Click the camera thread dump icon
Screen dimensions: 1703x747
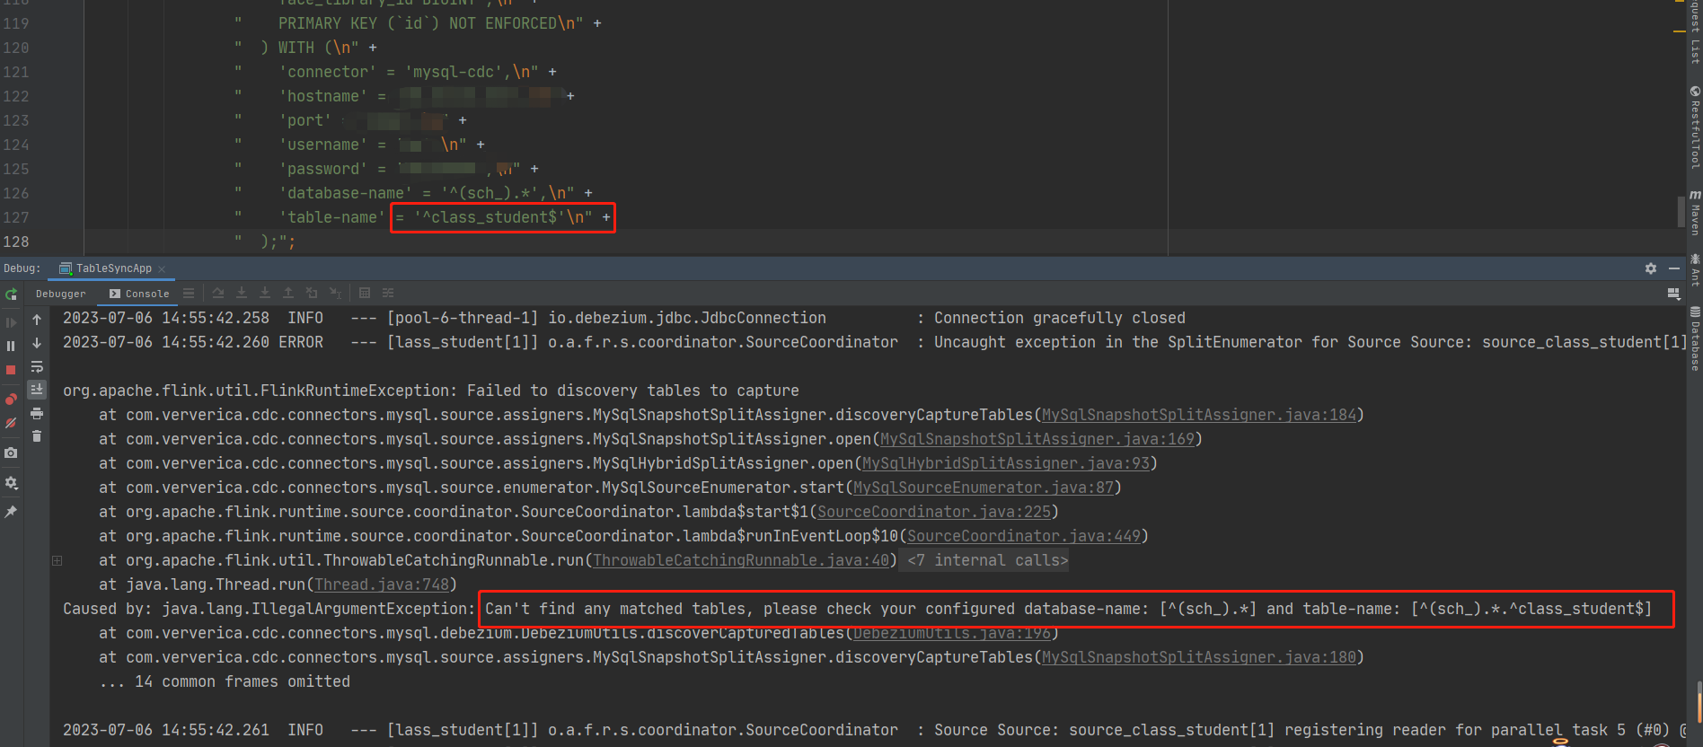click(11, 453)
